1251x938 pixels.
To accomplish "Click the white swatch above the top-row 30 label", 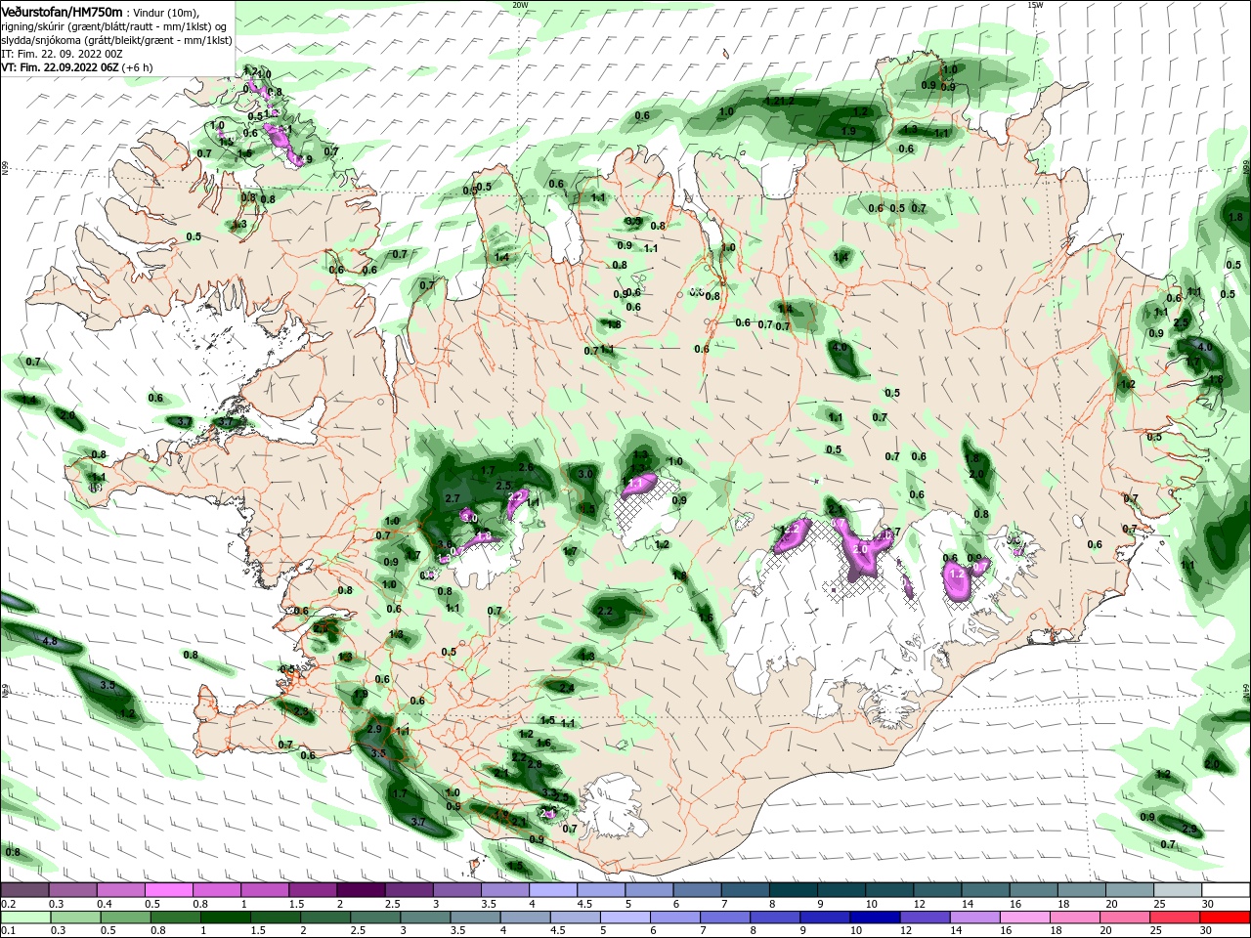I will click(x=1227, y=890).
